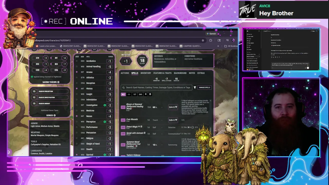This screenshot has width=329, height=185.
Task: Open the Saving Throws settings gear
Action: tap(58, 82)
